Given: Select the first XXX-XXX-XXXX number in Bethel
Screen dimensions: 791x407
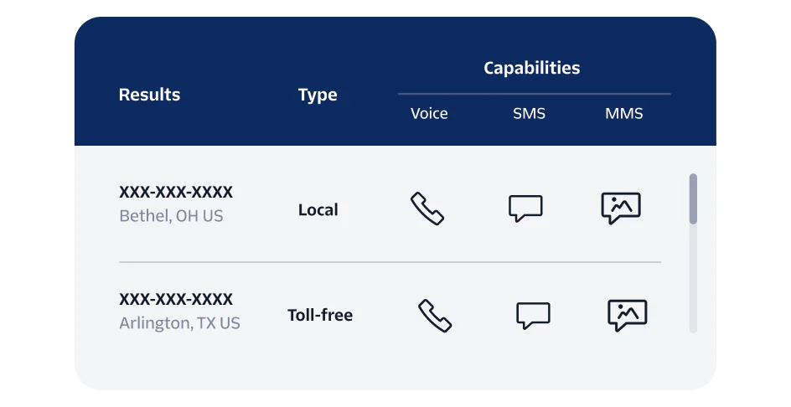Looking at the screenshot, I should (176, 193).
